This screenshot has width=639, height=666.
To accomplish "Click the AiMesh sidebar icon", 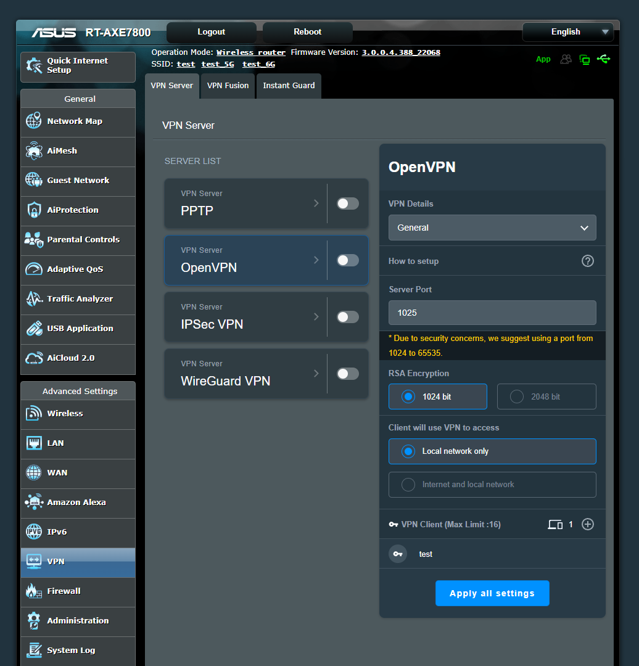I will pyautogui.click(x=33, y=151).
